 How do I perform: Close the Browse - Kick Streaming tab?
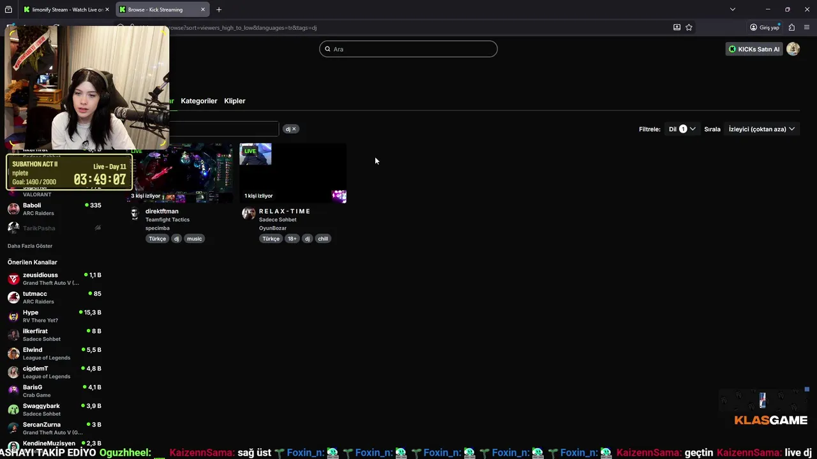[203, 10]
